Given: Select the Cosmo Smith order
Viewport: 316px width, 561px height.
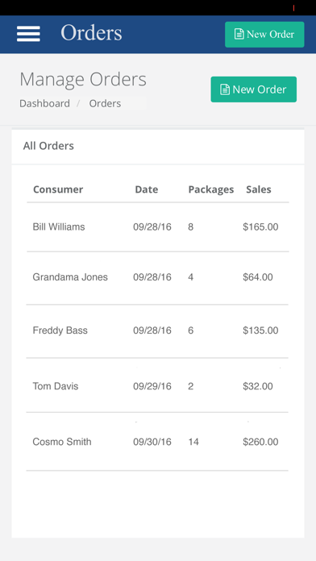Looking at the screenshot, I should pos(157,442).
